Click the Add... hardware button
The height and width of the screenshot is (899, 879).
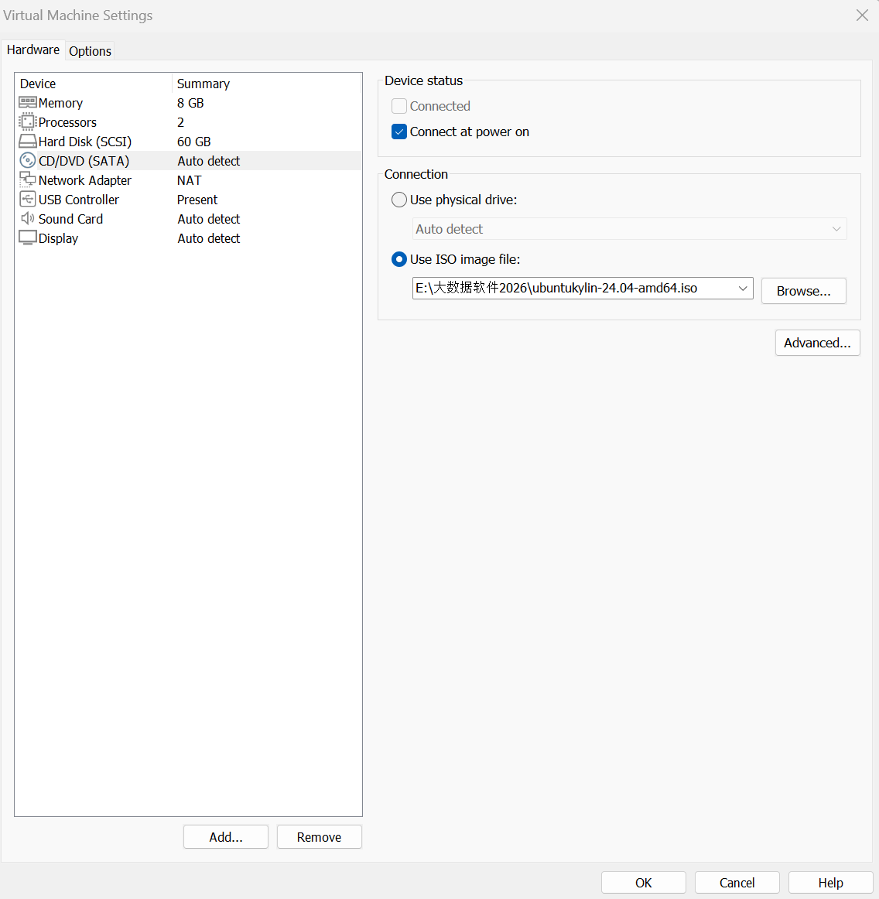(x=226, y=837)
